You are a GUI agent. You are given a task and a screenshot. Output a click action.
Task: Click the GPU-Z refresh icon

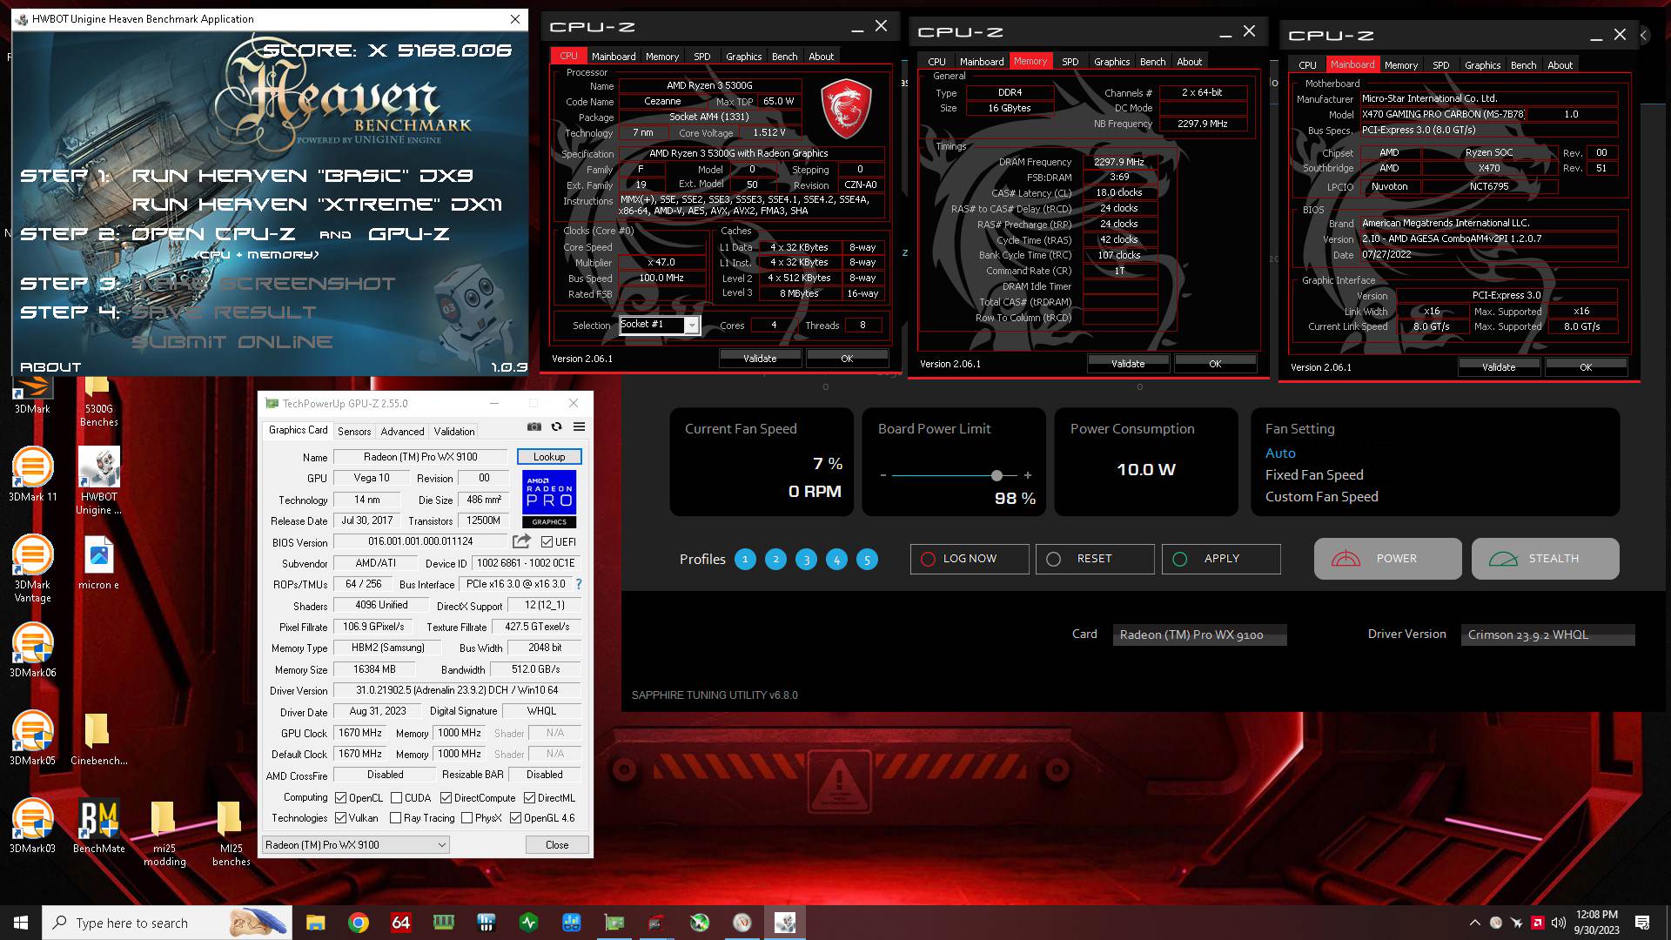556,426
